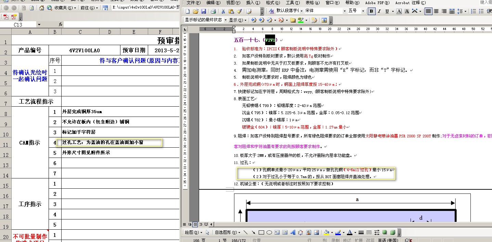This screenshot has width=492, height=242.
Task: Click the Insert Picture icon in drawing toolbar
Action: 316,232
